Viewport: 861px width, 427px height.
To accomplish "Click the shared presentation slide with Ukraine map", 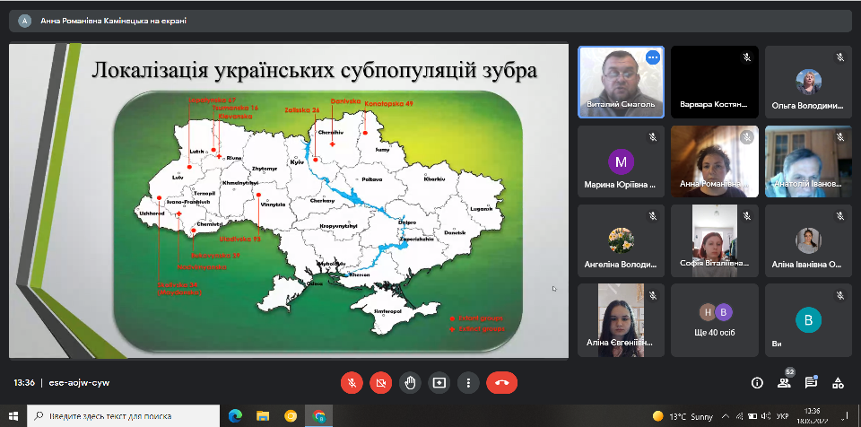I will pyautogui.click(x=289, y=201).
